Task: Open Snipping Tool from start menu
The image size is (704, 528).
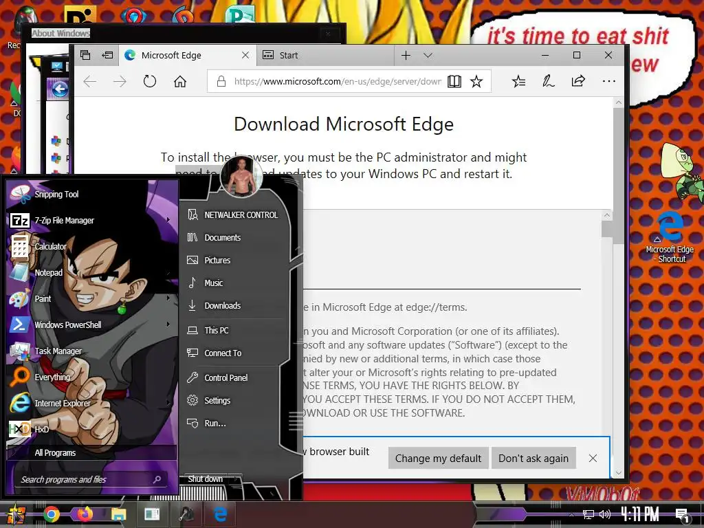Action: click(92, 194)
